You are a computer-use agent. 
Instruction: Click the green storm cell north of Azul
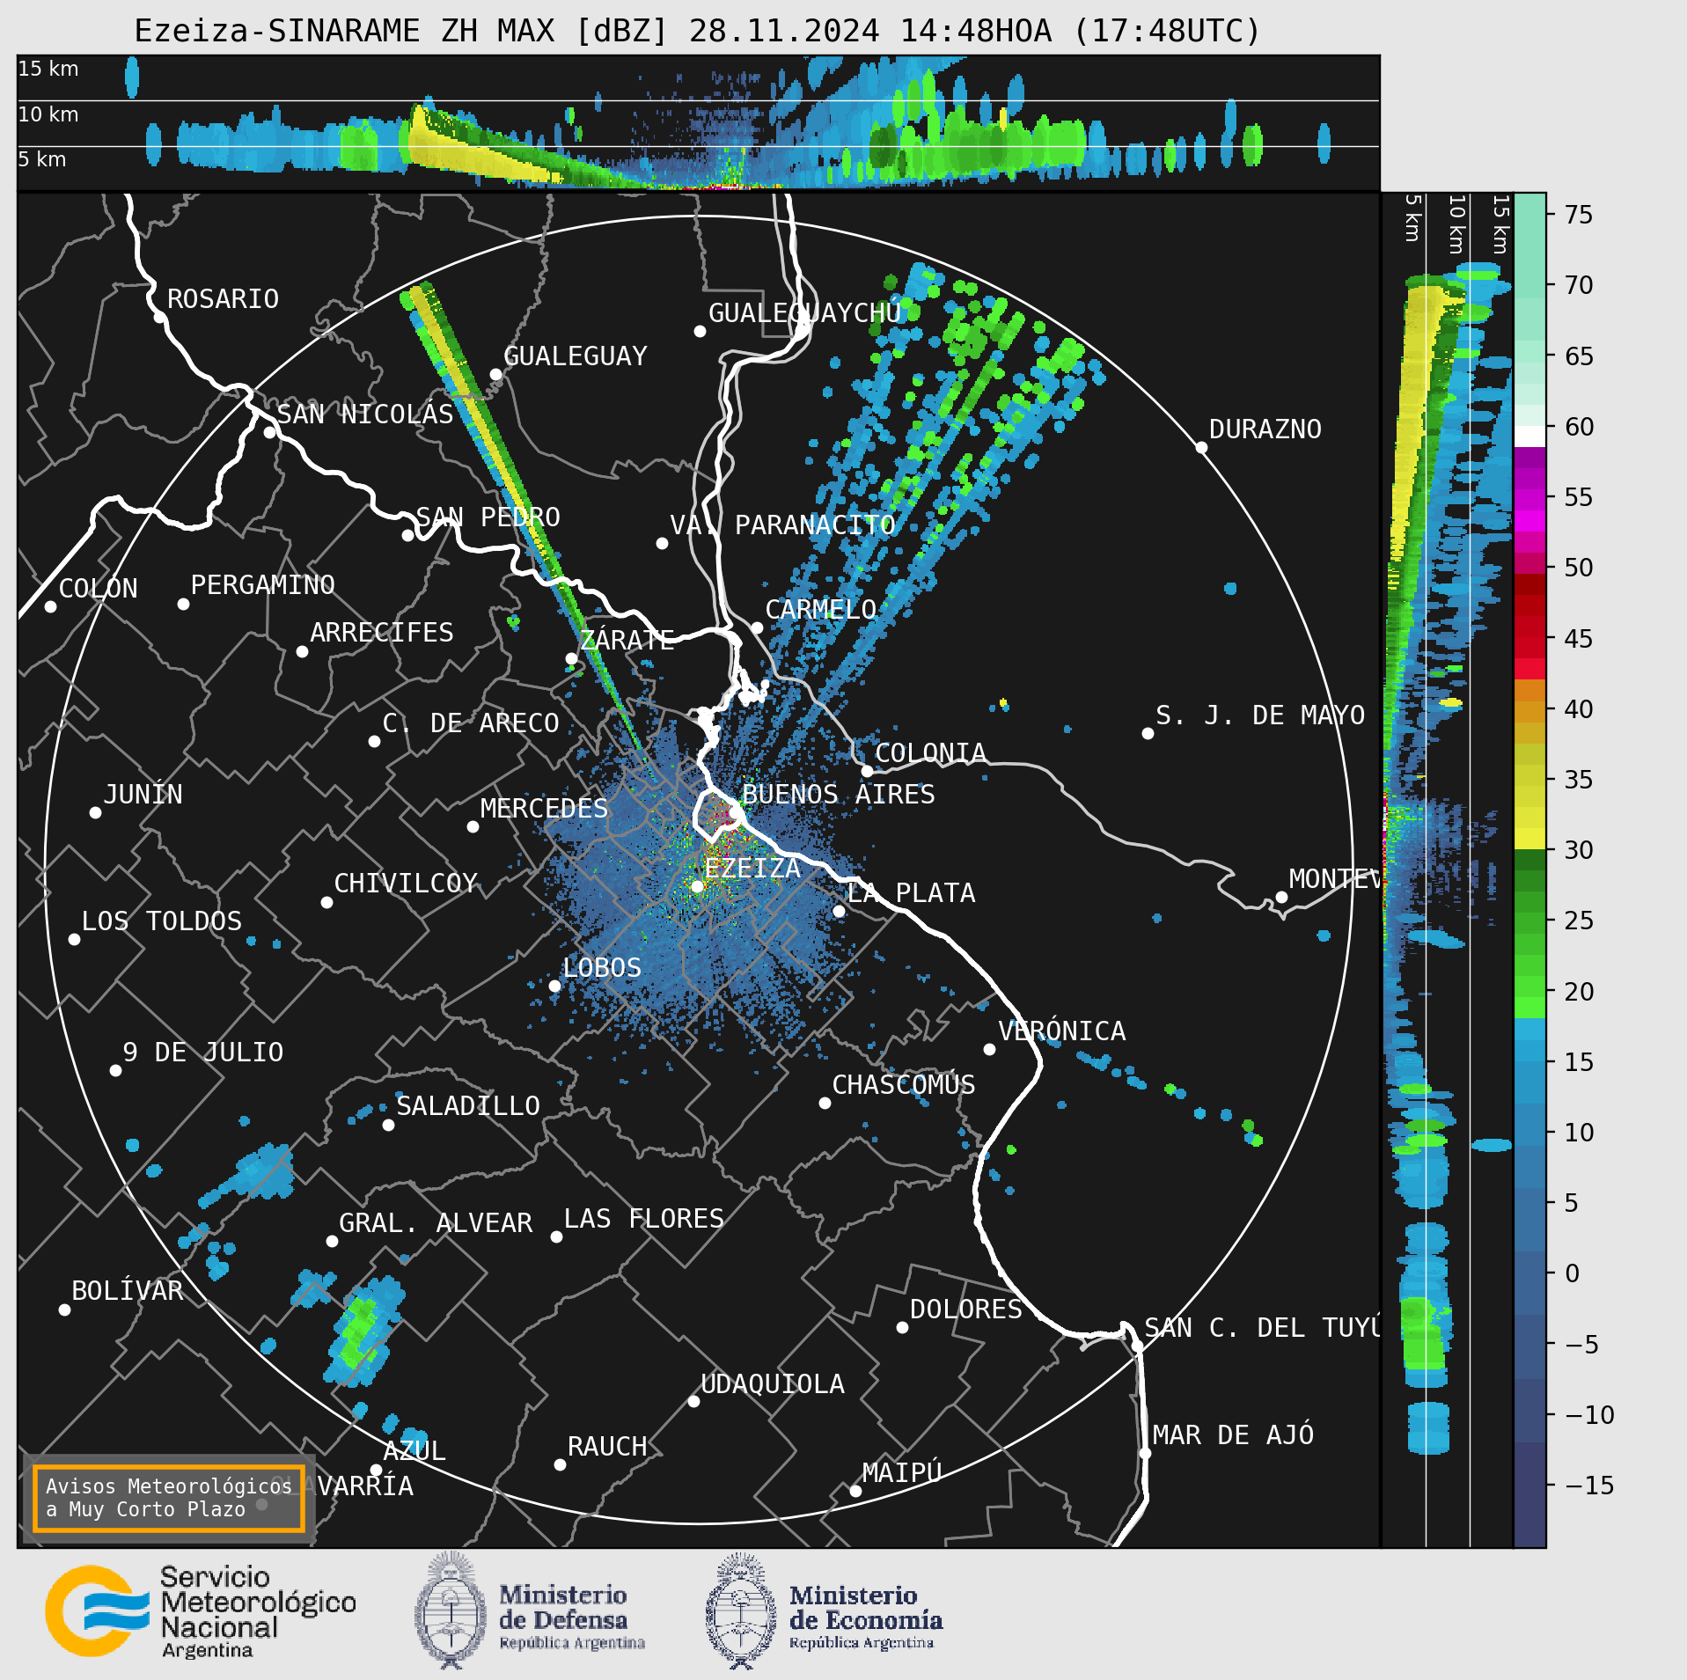361,1331
